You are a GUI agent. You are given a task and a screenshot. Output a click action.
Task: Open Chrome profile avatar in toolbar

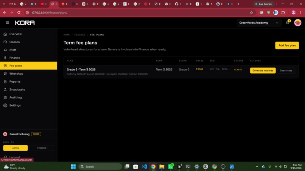pos(294,12)
